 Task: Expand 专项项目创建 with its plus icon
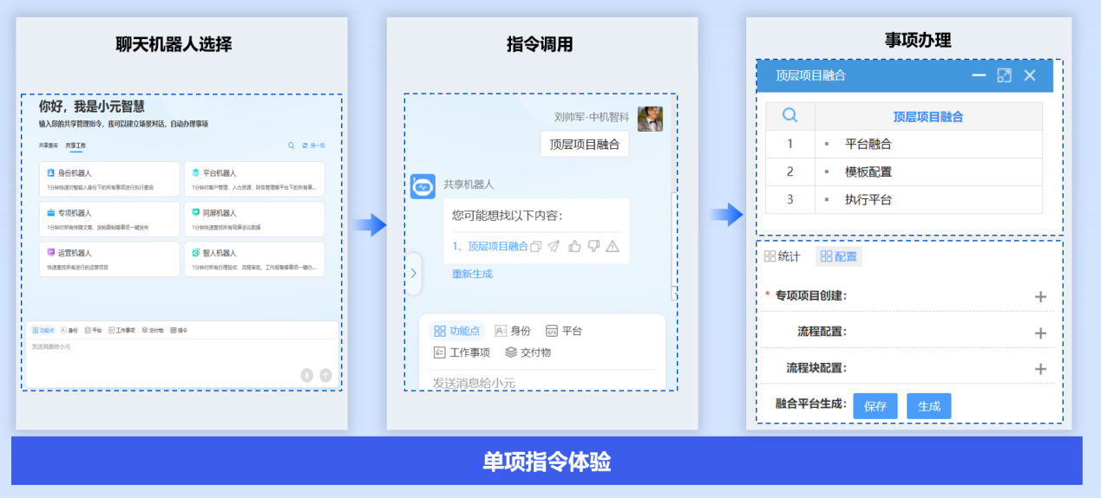(x=1040, y=297)
